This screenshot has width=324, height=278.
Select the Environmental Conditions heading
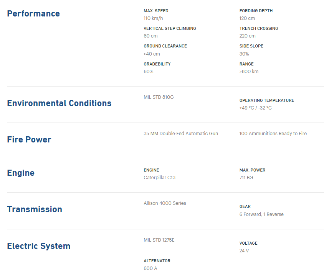click(59, 103)
